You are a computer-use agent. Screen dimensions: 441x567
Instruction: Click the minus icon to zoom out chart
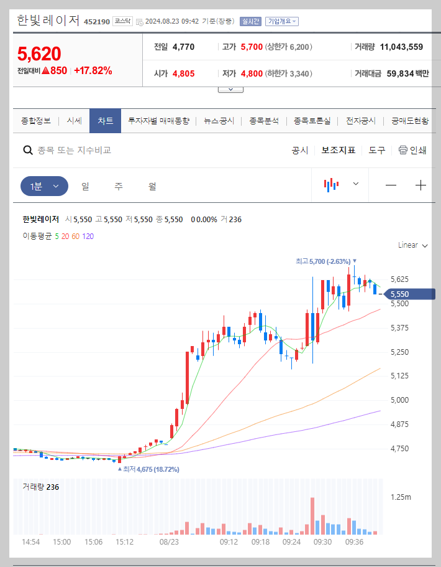pyautogui.click(x=390, y=185)
